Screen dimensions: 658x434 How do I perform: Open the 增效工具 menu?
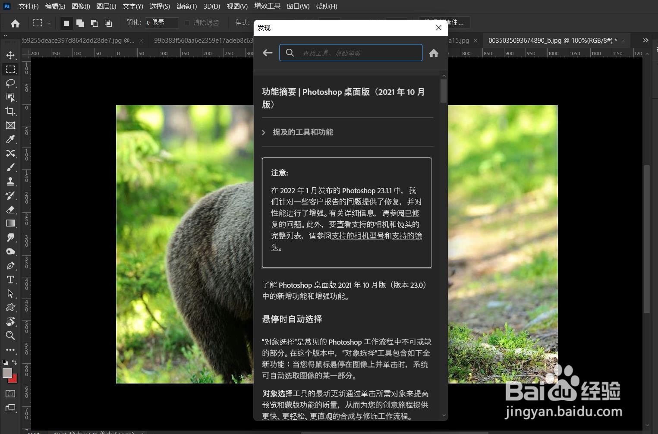click(x=268, y=6)
